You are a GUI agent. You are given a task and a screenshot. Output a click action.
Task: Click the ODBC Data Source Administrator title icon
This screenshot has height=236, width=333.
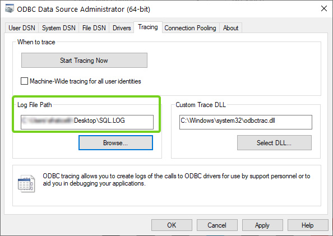point(10,9)
